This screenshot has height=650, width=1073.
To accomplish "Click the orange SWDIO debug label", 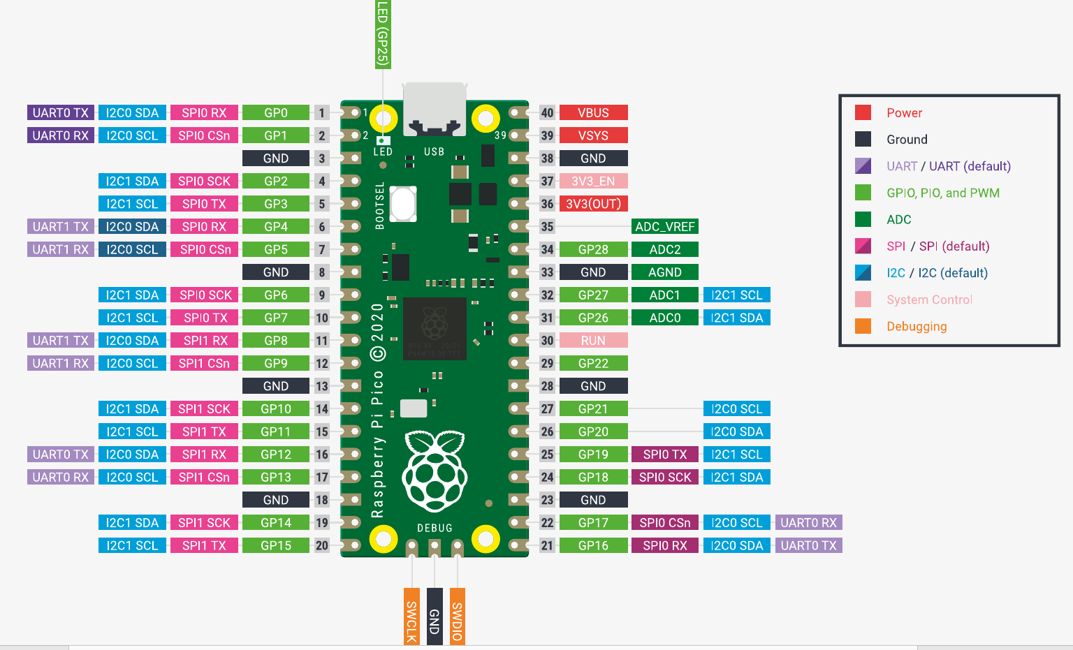I will (x=457, y=616).
